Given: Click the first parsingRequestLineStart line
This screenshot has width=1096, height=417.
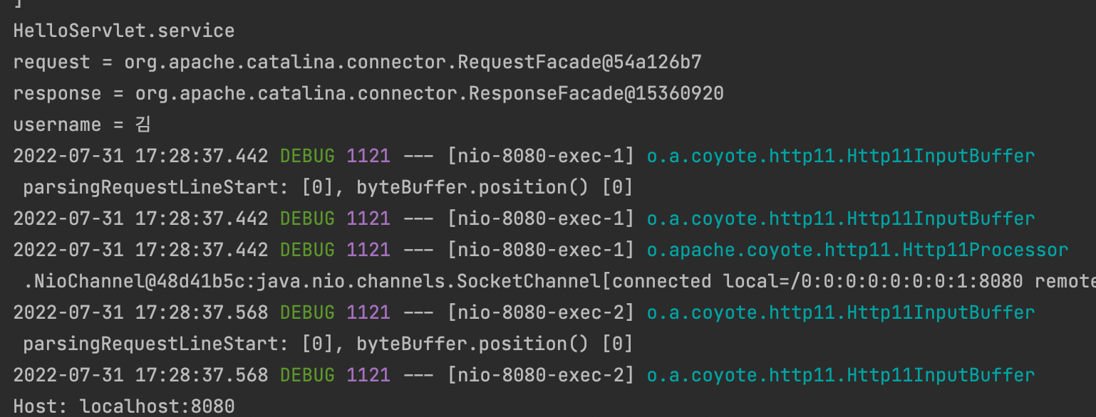Looking at the screenshot, I should [328, 188].
